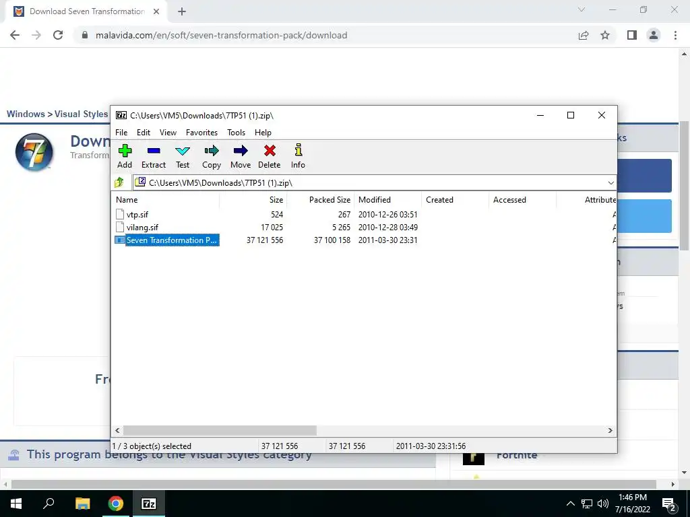The height and width of the screenshot is (517, 690).
Task: Click the 7z icon in window title bar
Action: pos(121,115)
